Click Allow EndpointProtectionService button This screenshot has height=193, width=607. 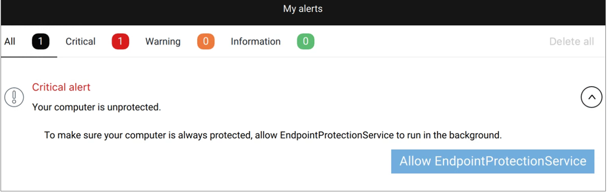pyautogui.click(x=493, y=161)
